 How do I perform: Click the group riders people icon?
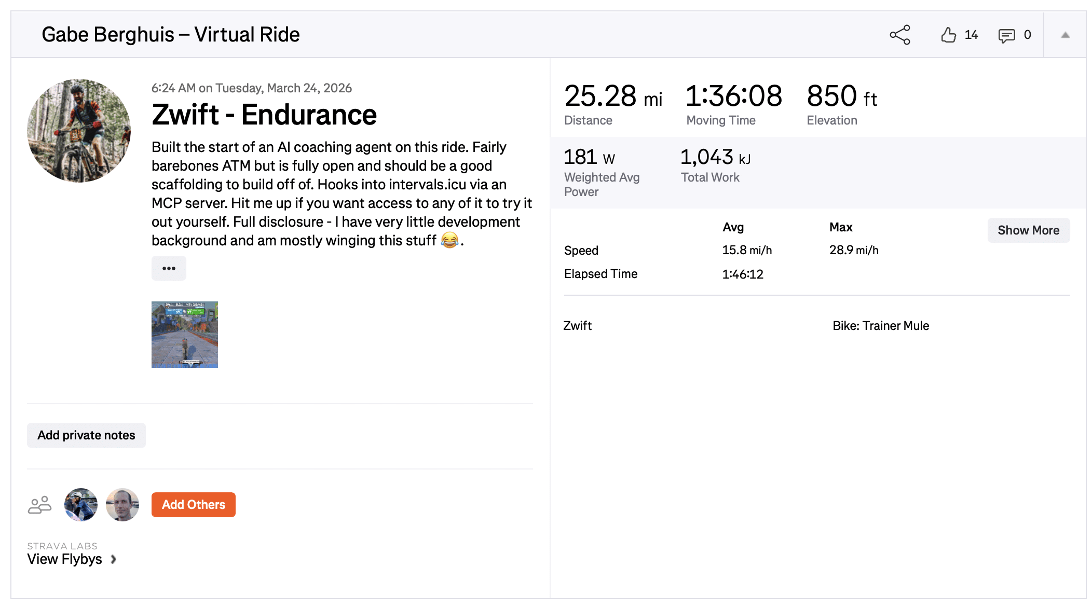(39, 505)
